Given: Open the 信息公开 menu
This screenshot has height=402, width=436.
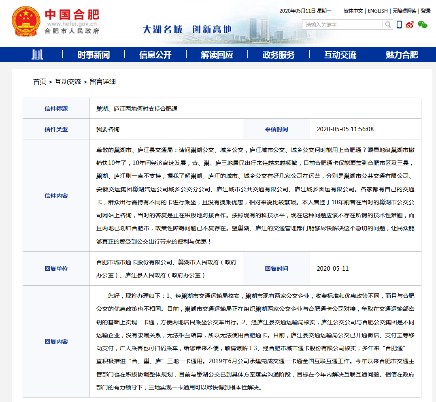Looking at the screenshot, I should (155, 55).
